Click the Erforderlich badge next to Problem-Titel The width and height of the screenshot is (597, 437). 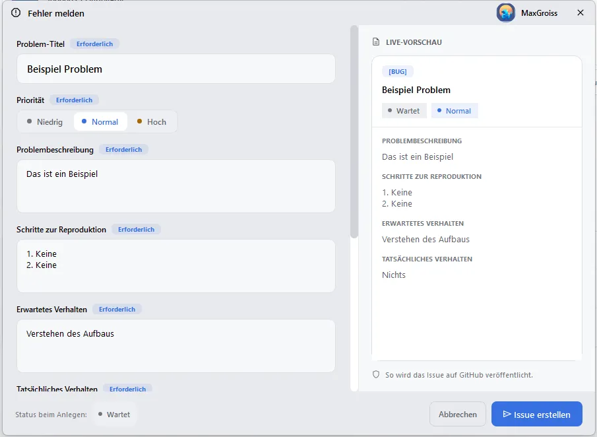click(x=95, y=44)
